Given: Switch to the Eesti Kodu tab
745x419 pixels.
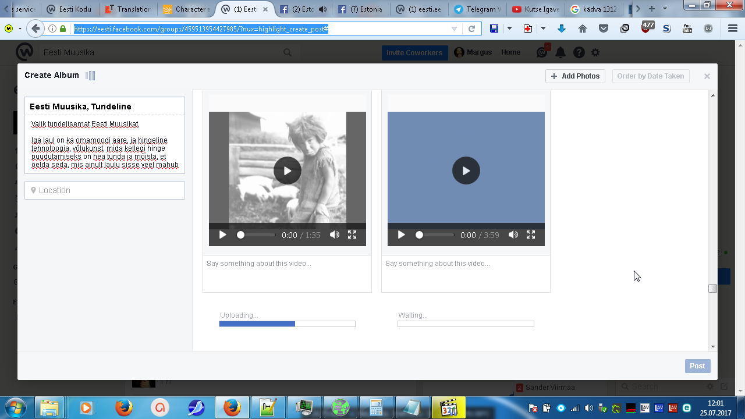Looking at the screenshot, I should click(69, 9).
